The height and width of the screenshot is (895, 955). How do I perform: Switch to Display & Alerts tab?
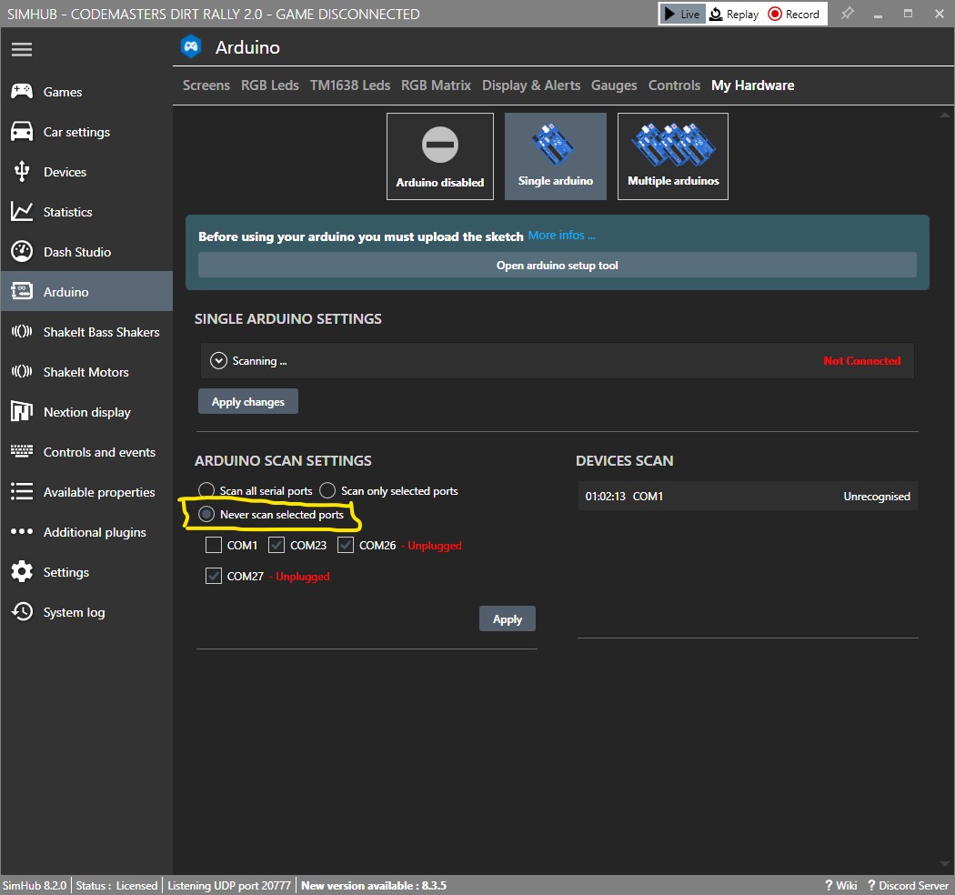pos(531,85)
